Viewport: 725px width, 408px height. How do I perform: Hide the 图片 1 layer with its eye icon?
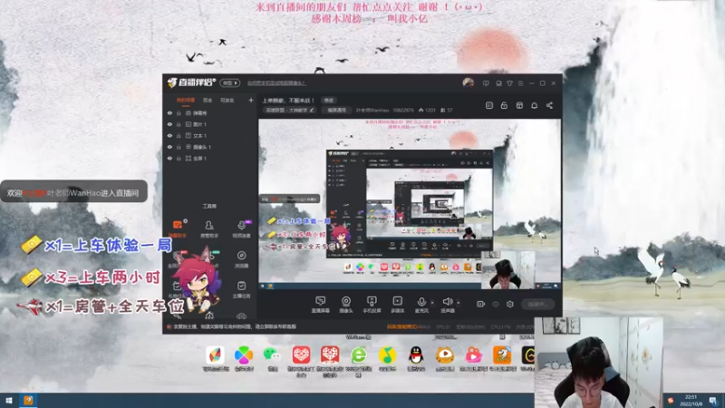(x=169, y=124)
